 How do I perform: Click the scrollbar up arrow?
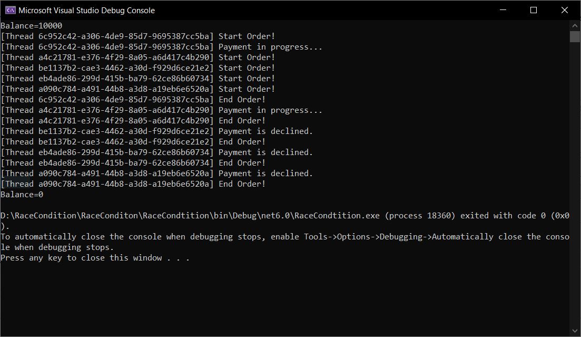575,25
